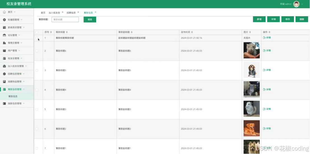Click the 搜索 search button
The height and width of the screenshot is (154, 310).
(90, 20)
